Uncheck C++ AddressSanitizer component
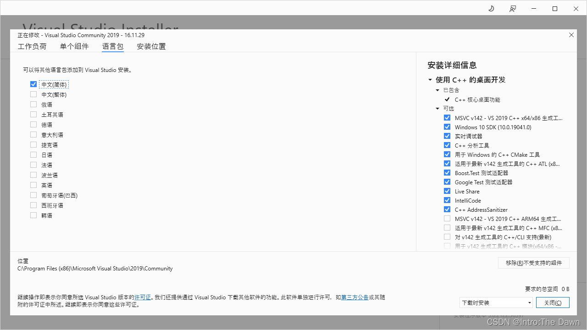Viewport: 587px width, 330px height. point(447,209)
